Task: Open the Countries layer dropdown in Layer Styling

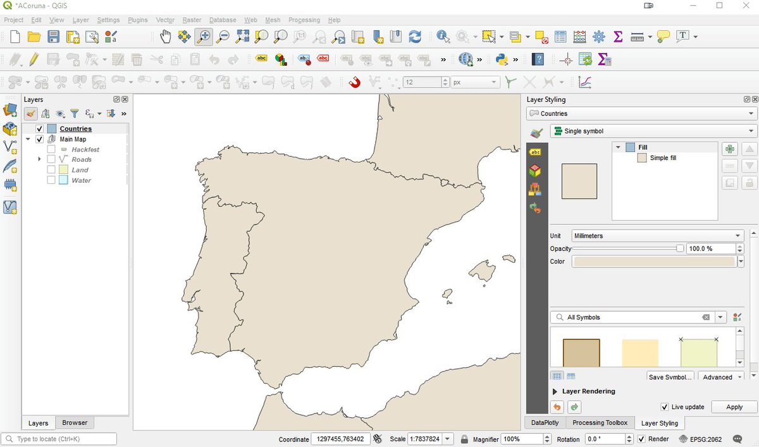Action: (641, 114)
